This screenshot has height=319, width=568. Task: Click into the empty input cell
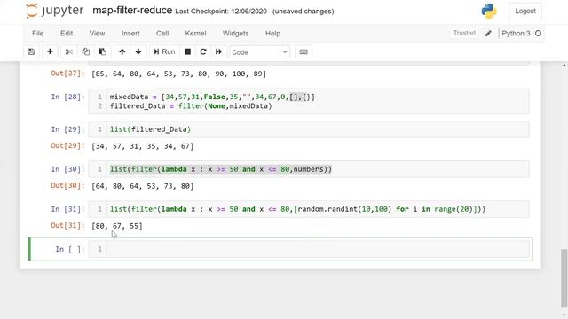[x=318, y=249]
